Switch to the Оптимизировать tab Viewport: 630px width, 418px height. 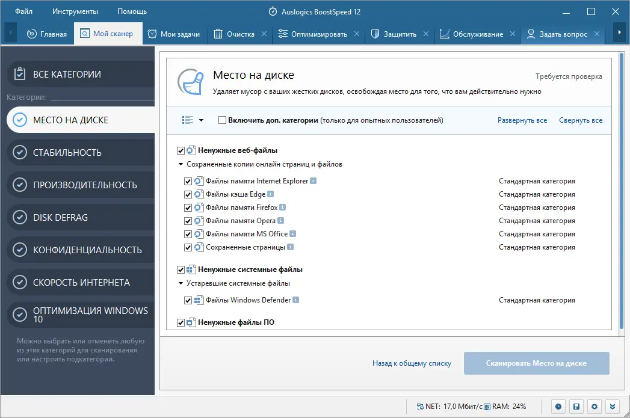319,34
